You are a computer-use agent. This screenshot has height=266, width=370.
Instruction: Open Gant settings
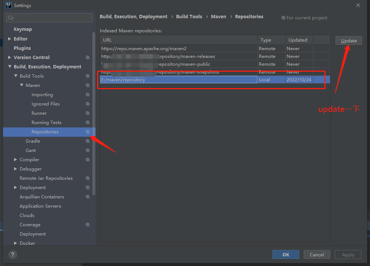tap(31, 150)
